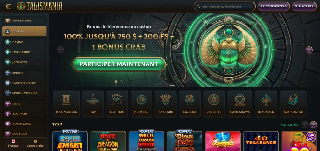
Task: Show next TOP games with the right arrow
Action: (313, 125)
